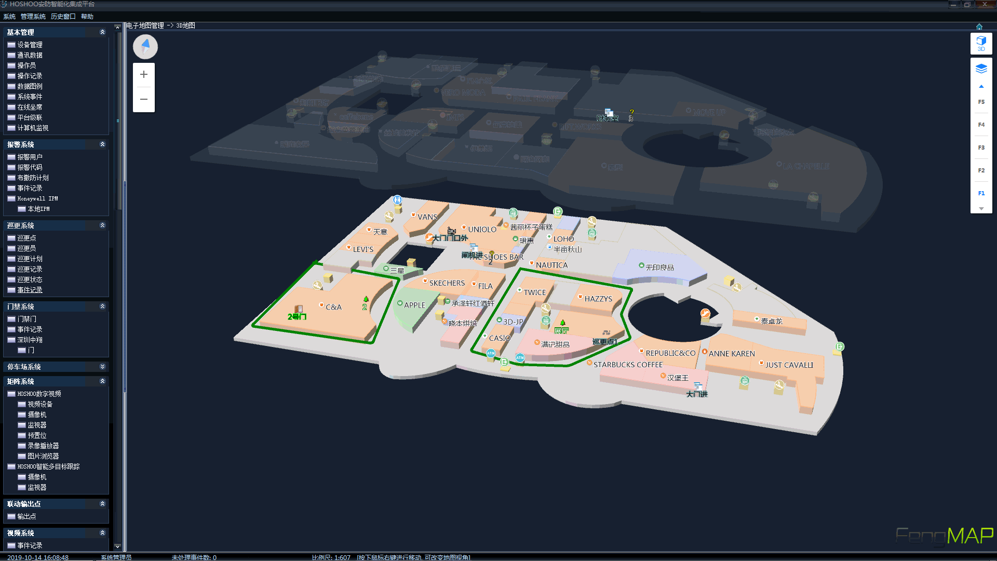
Task: Open 图片浏览器 item
Action: 43,456
